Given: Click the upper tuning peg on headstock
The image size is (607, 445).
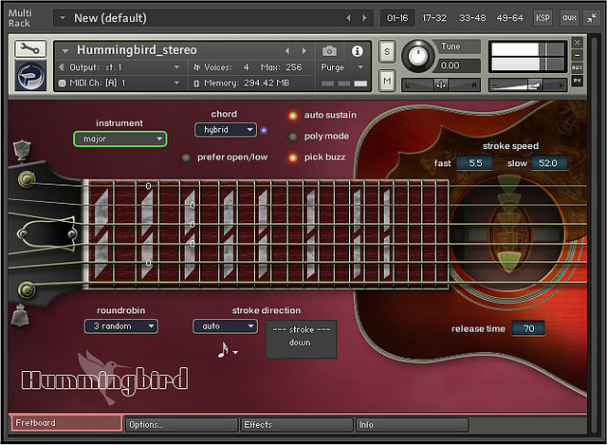Looking at the screenshot, I should [27, 179].
